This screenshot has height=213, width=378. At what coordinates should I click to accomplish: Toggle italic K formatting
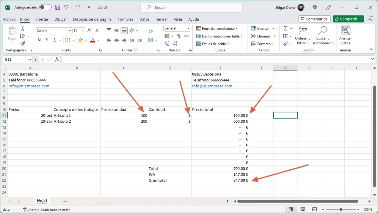[x=47, y=40]
